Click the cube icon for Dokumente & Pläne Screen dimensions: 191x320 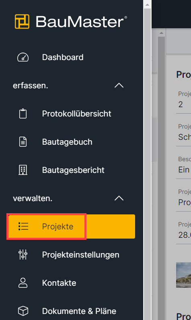click(x=23, y=311)
